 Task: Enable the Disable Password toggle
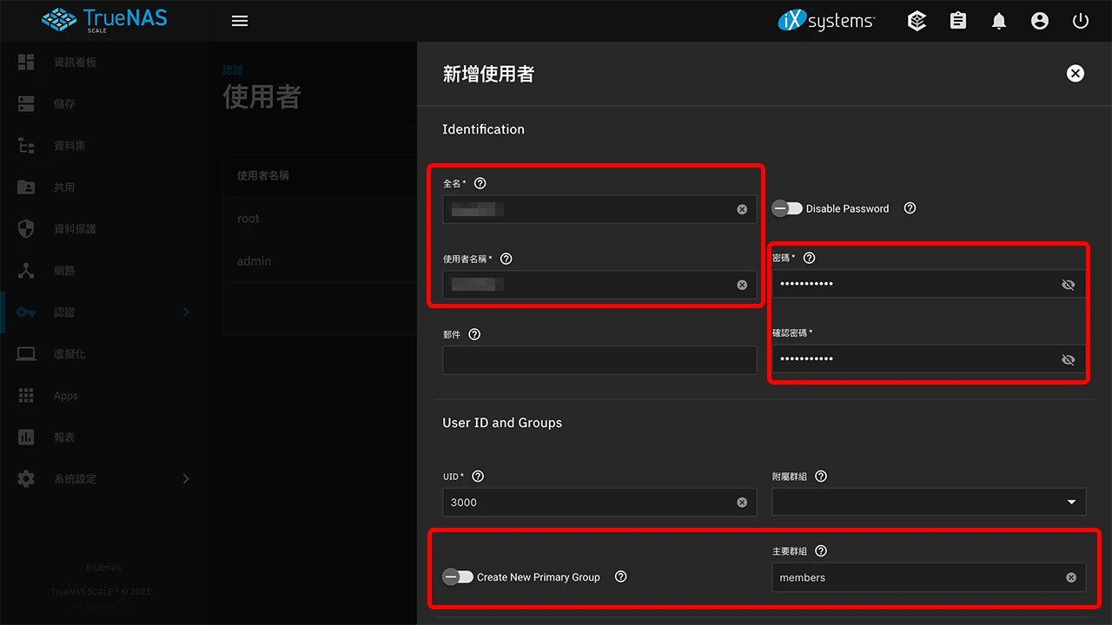click(x=786, y=208)
